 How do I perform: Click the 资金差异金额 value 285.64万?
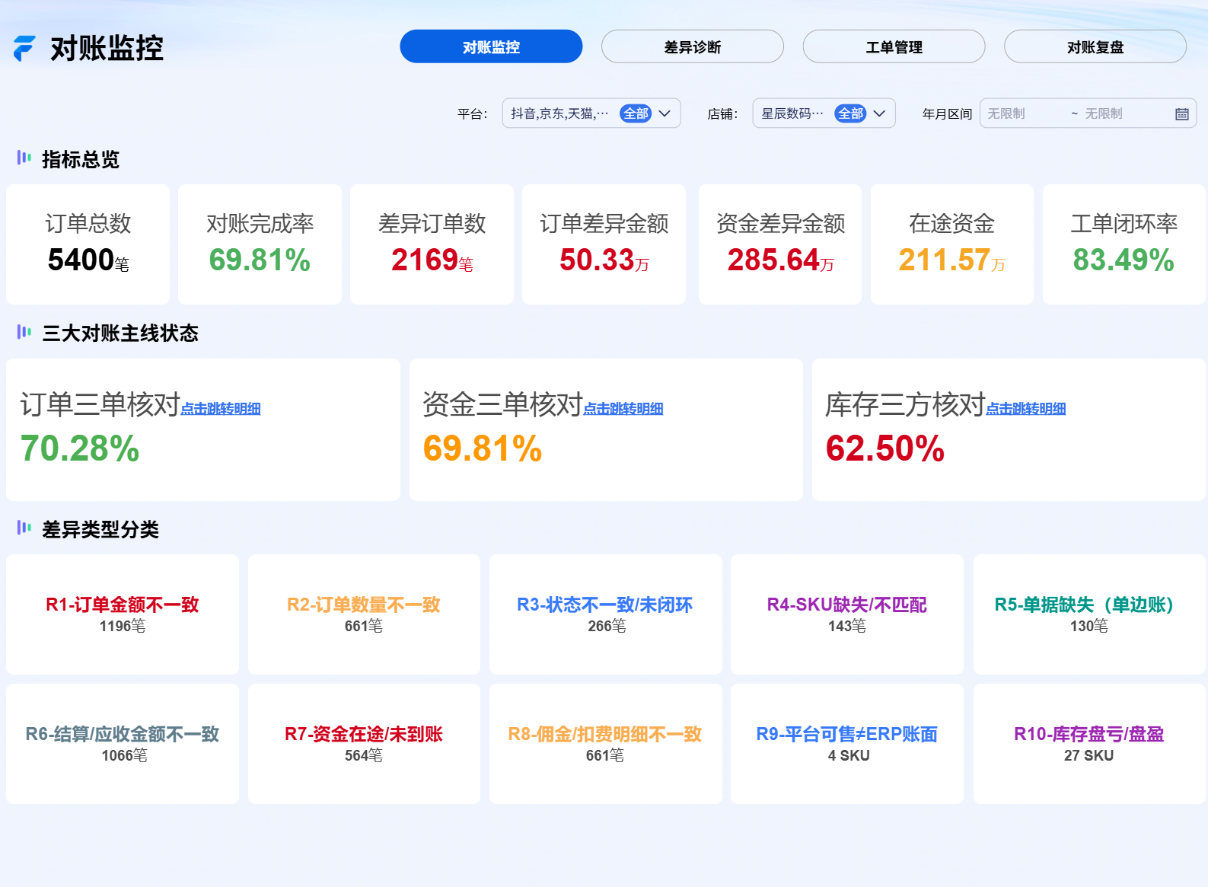click(781, 260)
